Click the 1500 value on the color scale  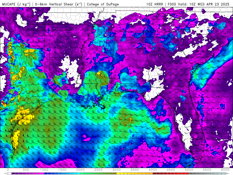point(62,170)
